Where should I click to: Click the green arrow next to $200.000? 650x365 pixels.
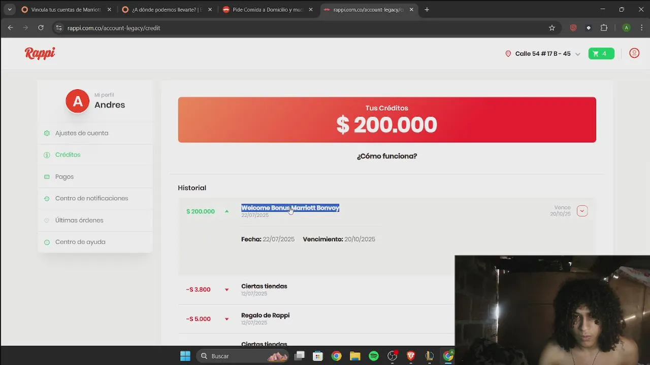click(x=226, y=211)
